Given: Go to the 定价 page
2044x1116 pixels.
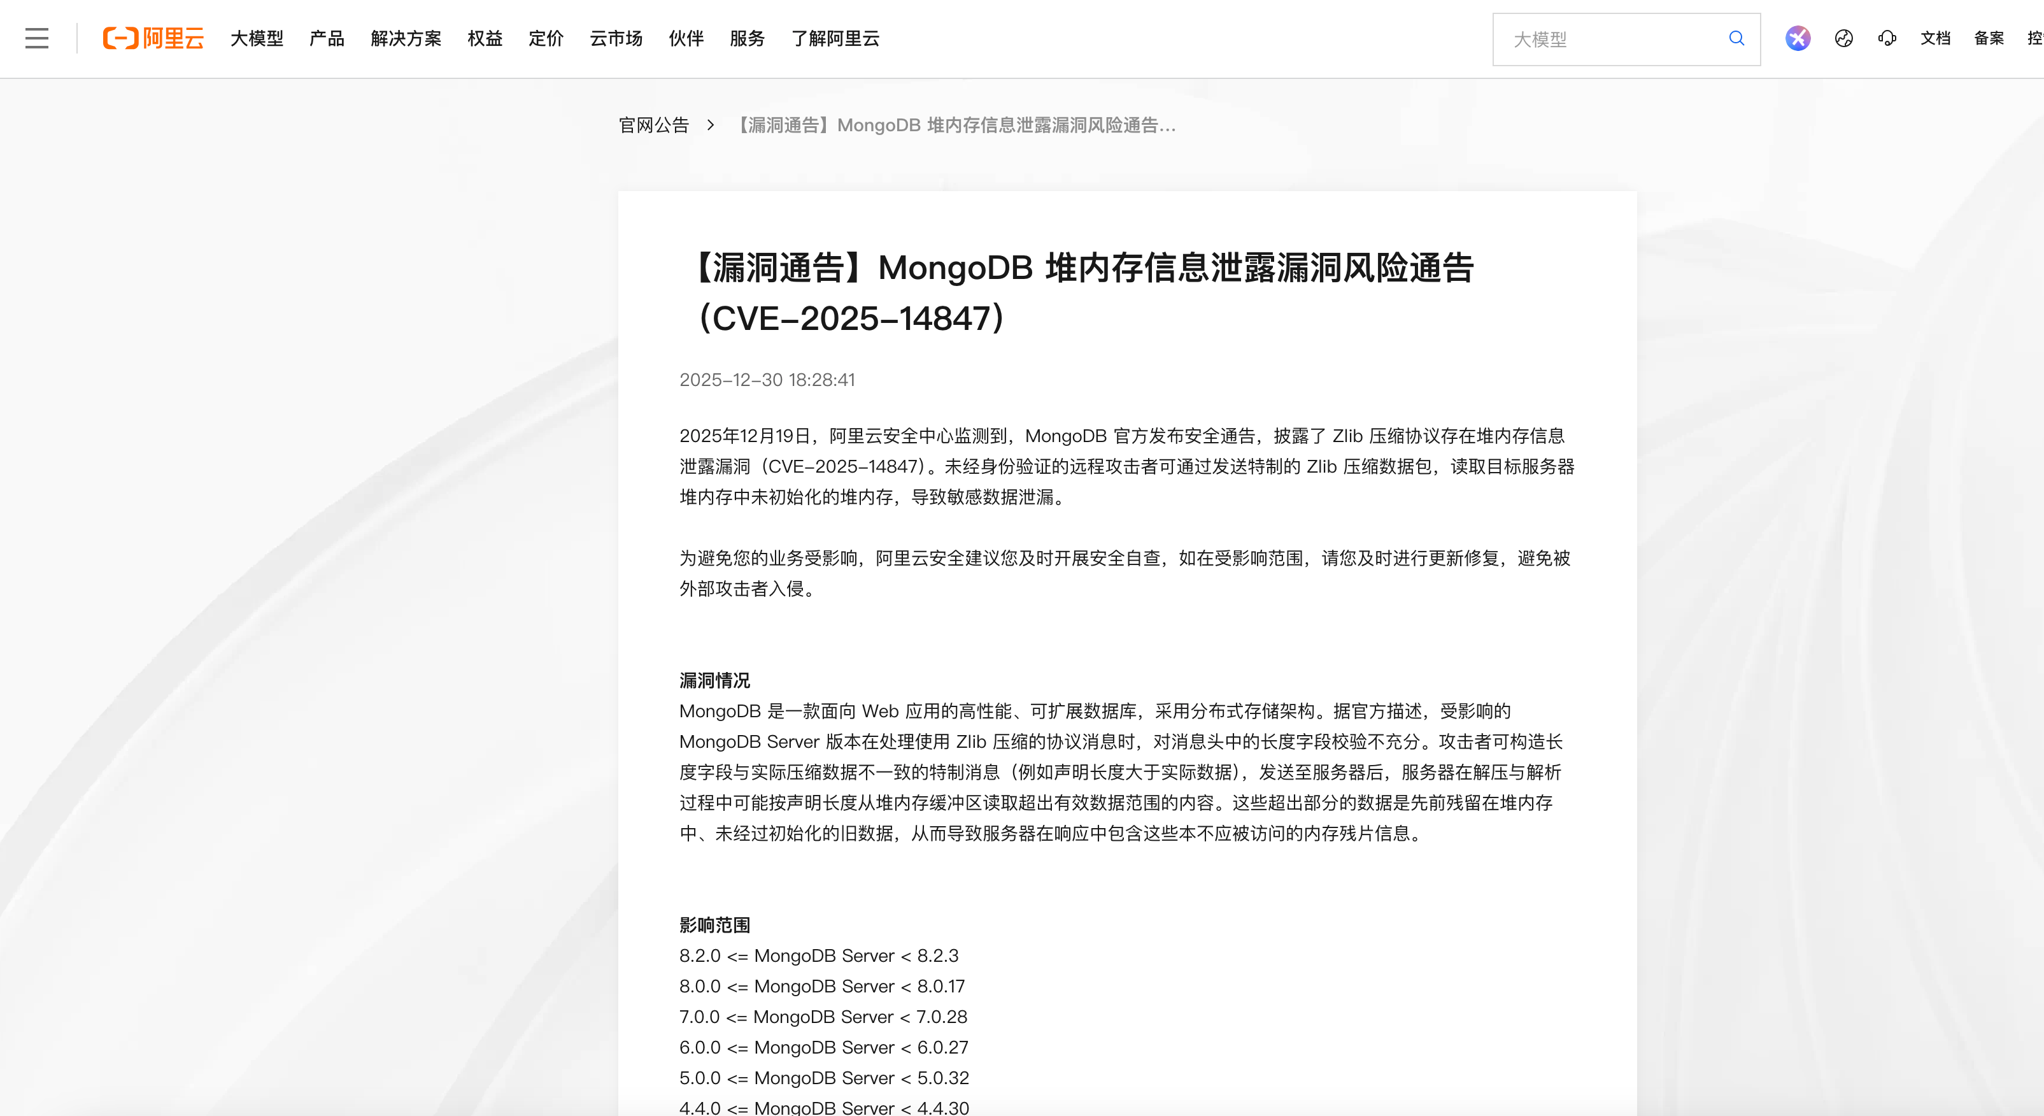Looking at the screenshot, I should coord(546,38).
